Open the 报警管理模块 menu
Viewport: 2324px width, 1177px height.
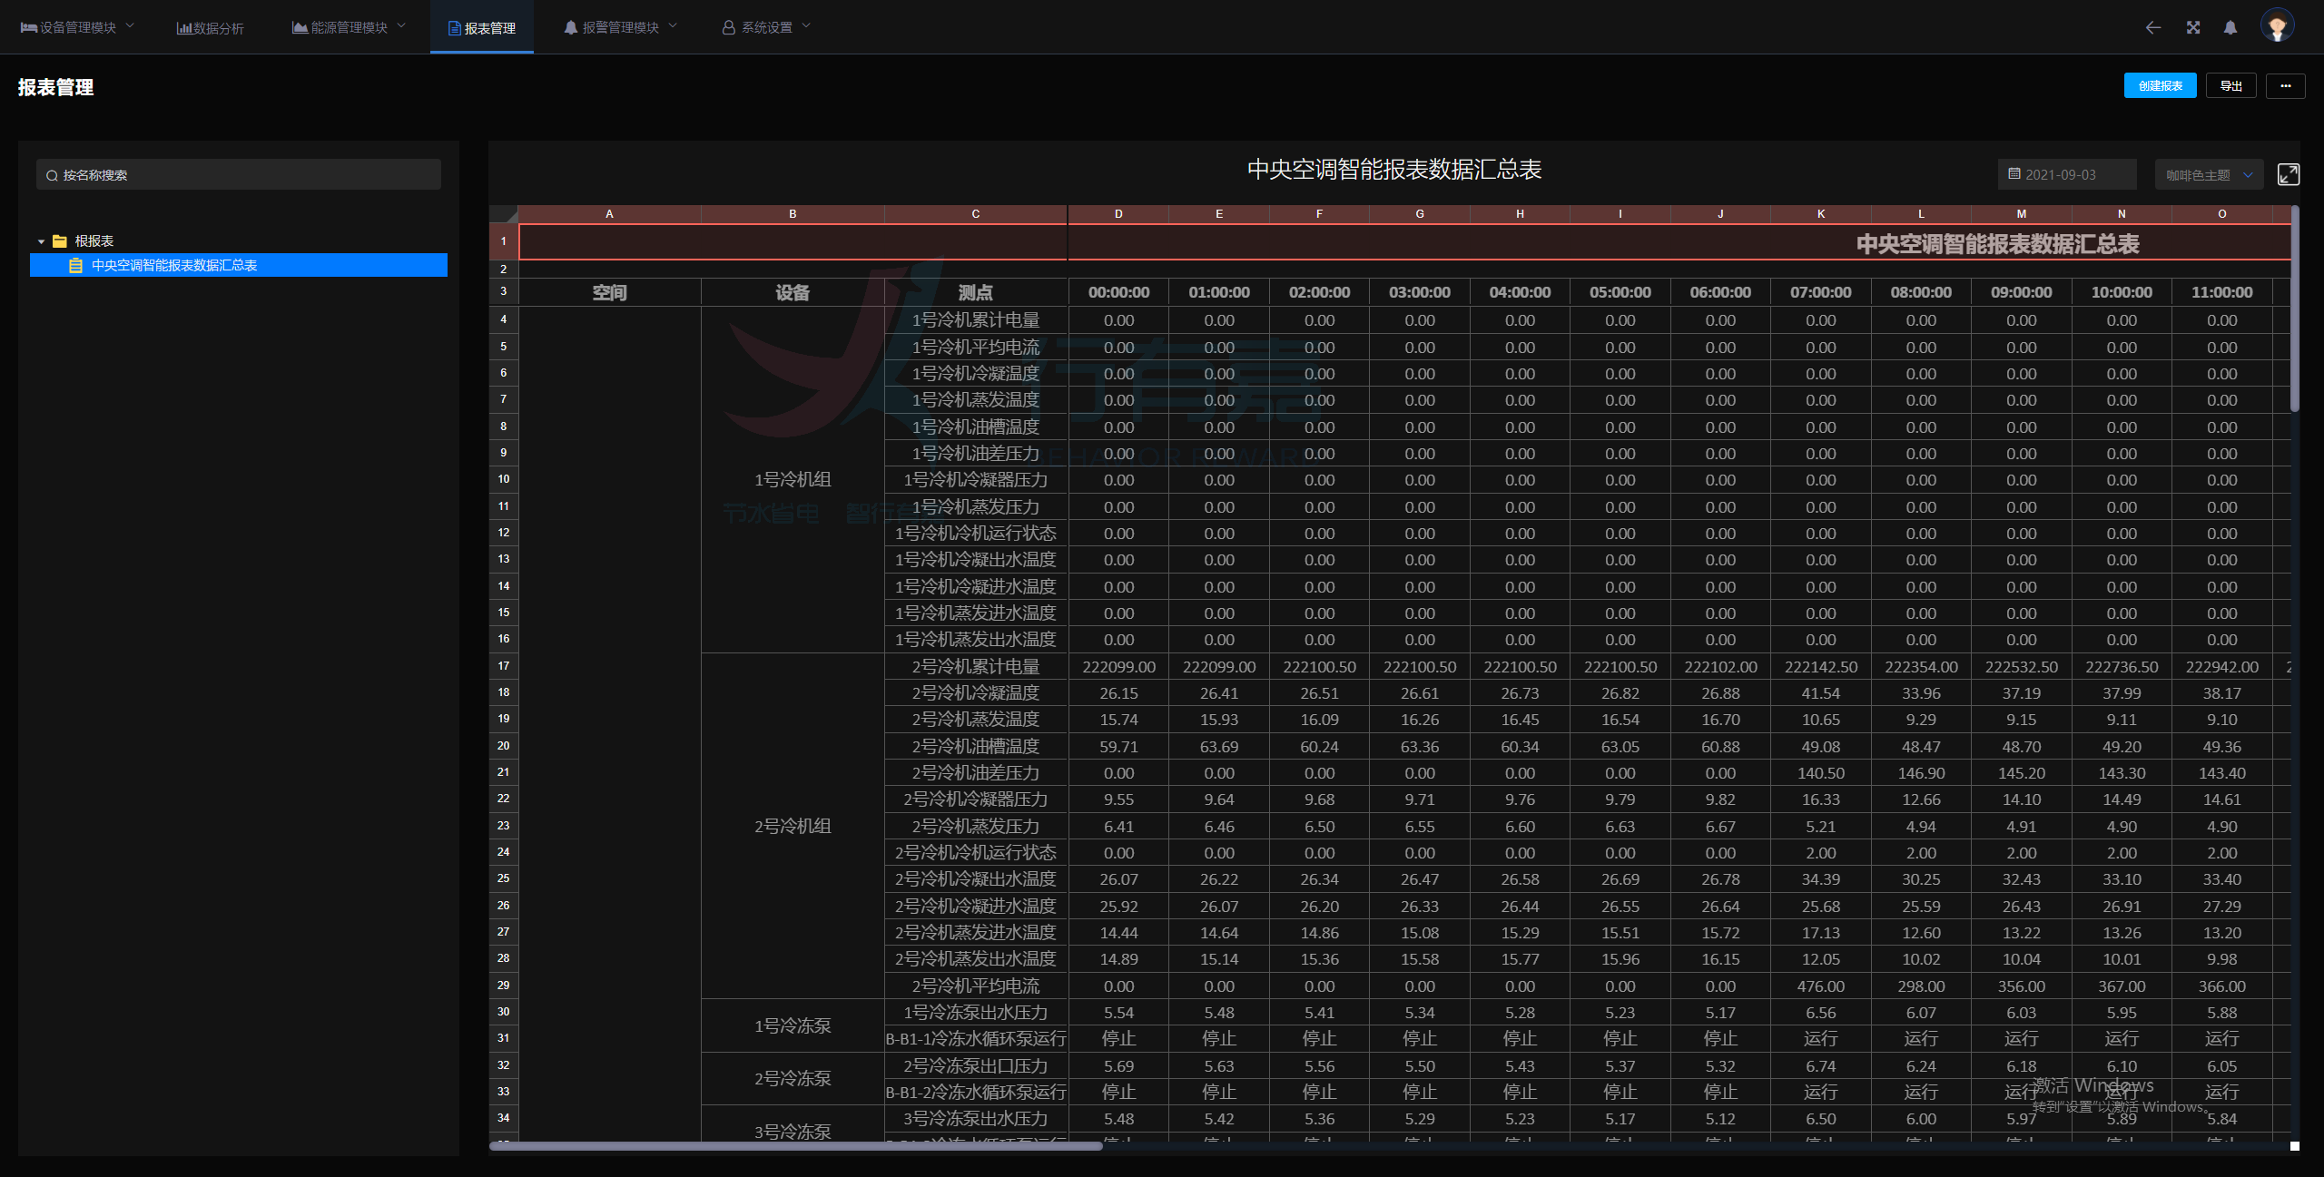tap(621, 27)
